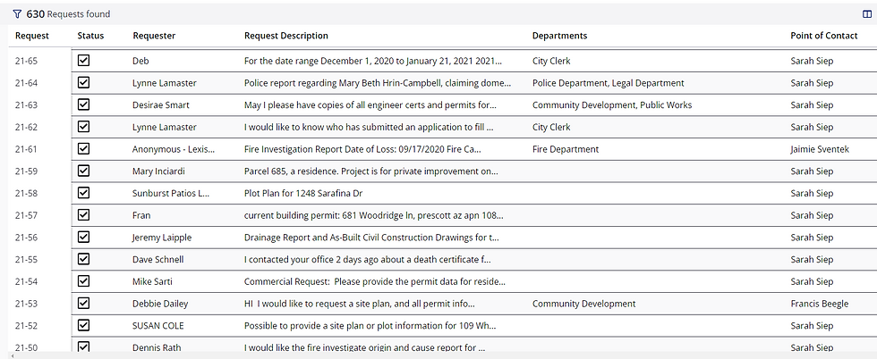877x359 pixels.
Task: Toggle status checkbox for request 21-54
Action: tap(83, 280)
